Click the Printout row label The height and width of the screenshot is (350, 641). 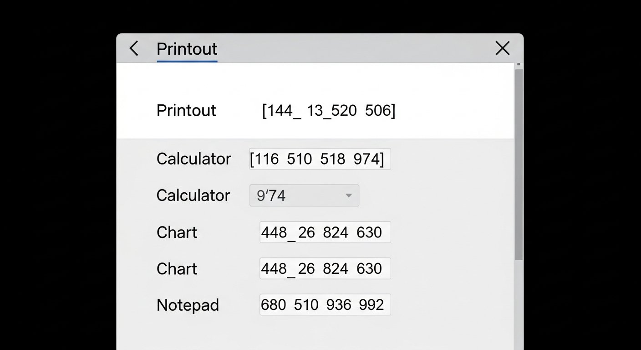(x=186, y=111)
